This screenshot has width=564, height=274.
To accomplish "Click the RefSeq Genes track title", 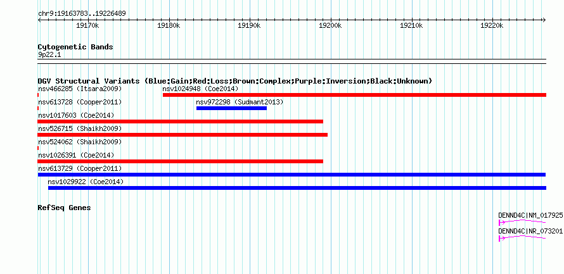I will tap(65, 208).
